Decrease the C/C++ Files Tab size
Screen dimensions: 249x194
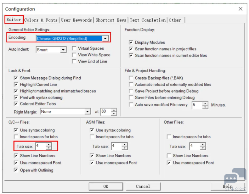48,148
